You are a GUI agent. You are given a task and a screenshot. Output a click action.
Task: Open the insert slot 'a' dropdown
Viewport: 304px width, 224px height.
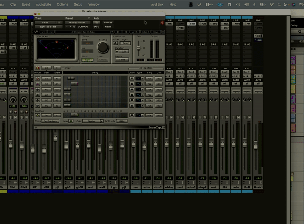(x=60, y=23)
